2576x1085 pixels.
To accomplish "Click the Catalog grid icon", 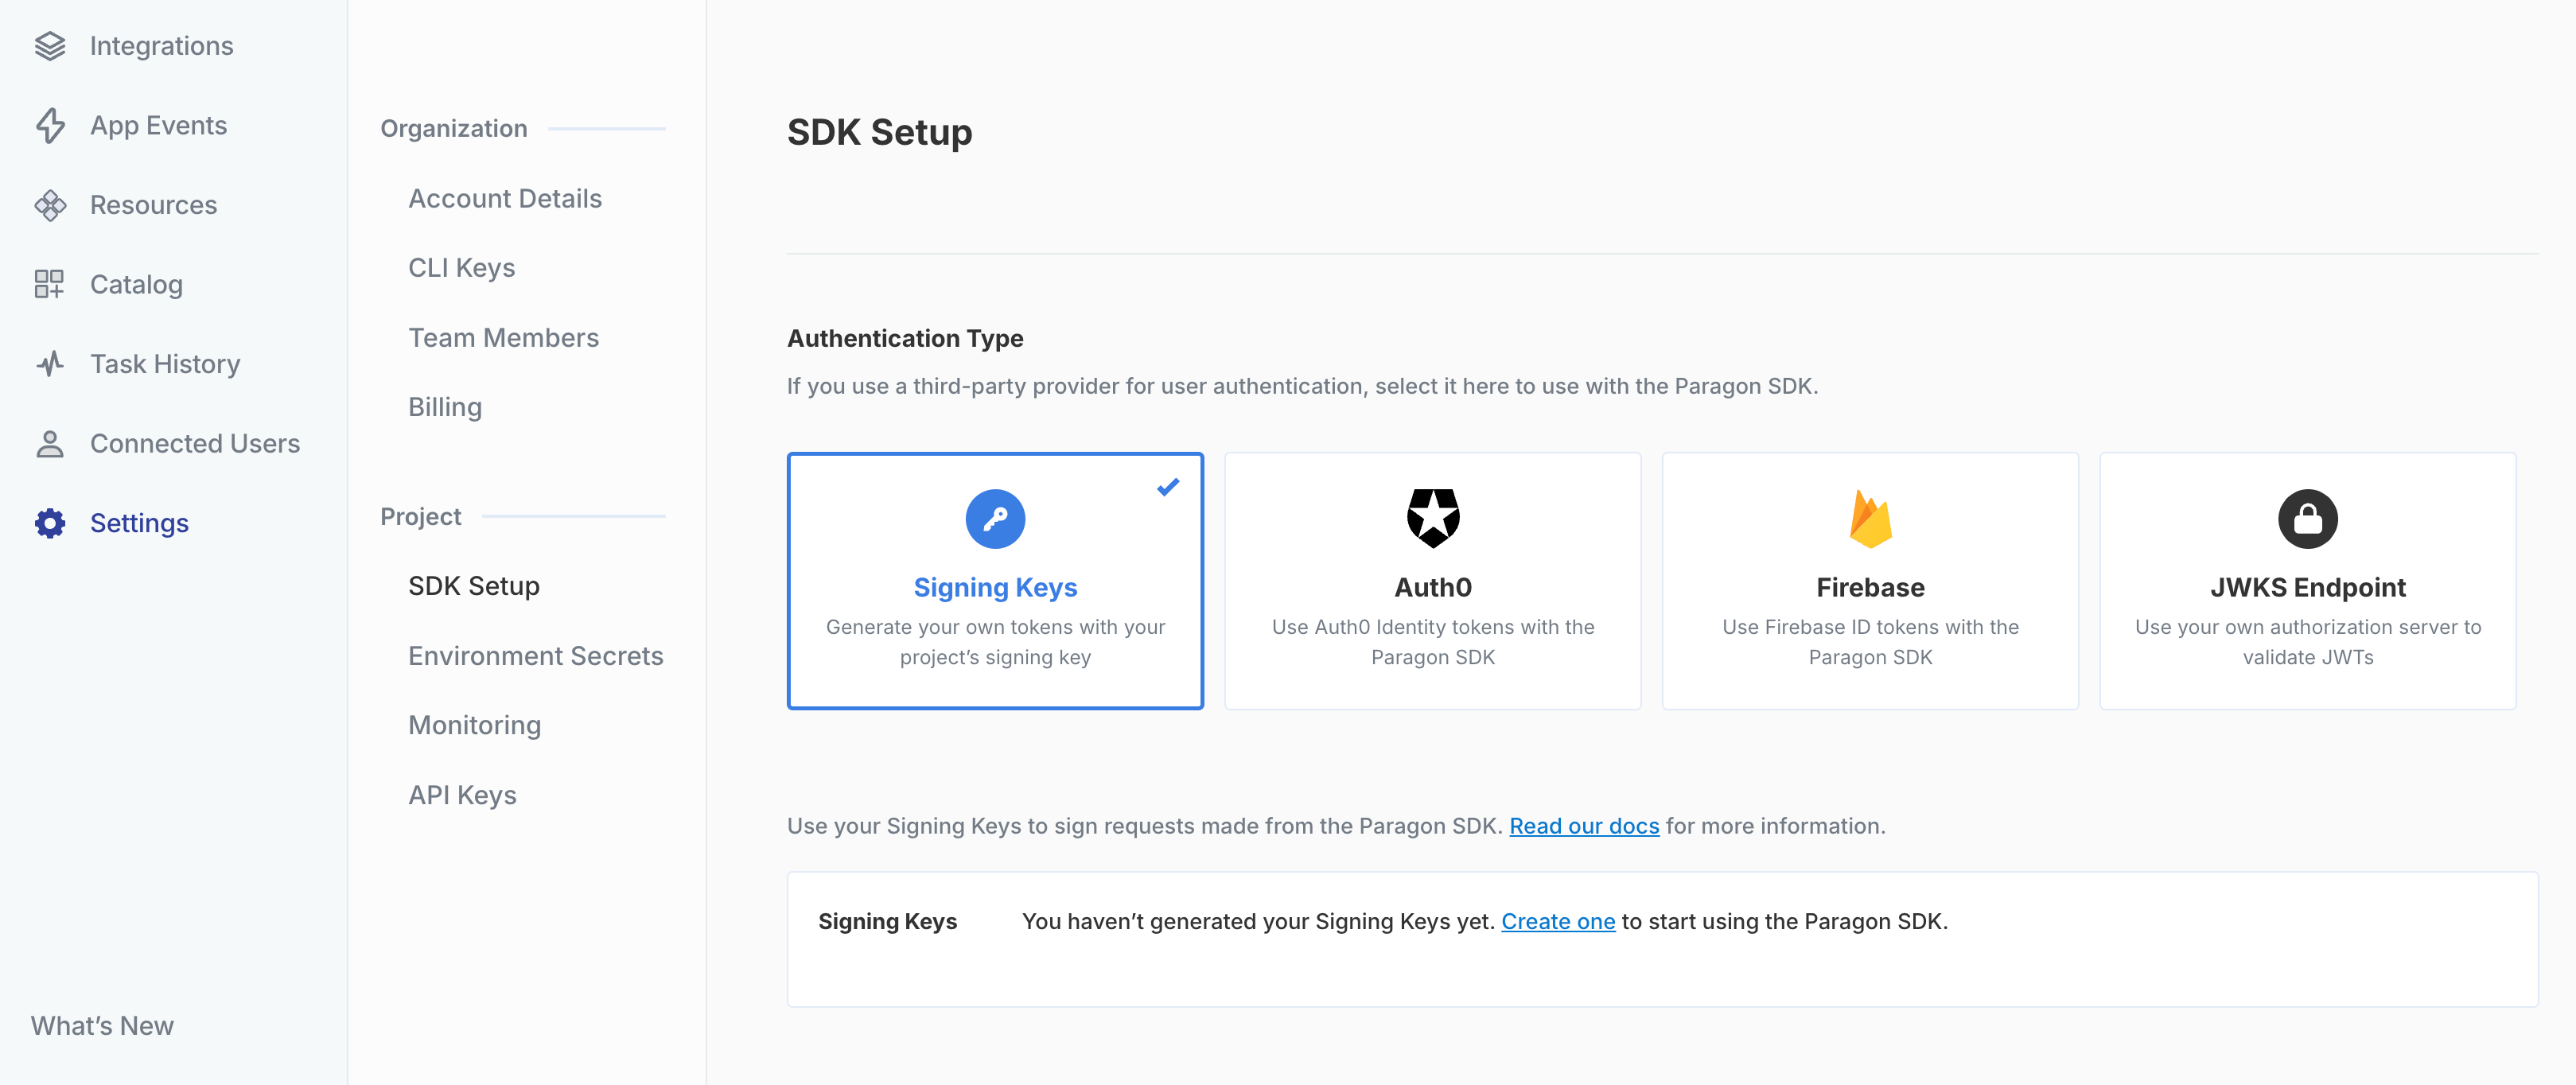I will click(49, 284).
